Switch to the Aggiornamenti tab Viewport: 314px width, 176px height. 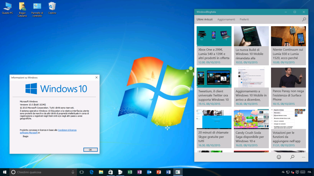[226, 19]
